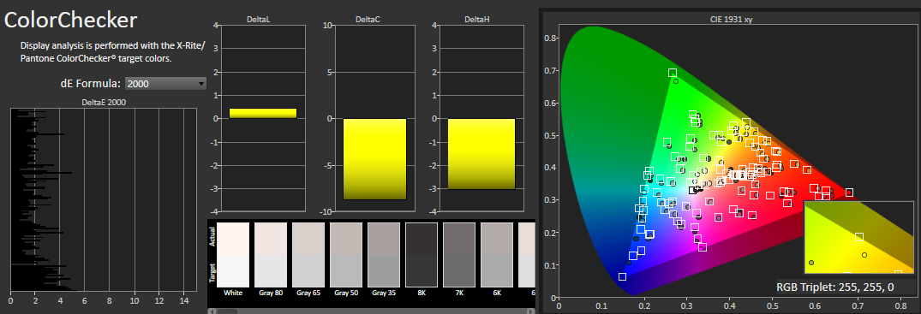This screenshot has height=314, width=921.
Task: Click the swatch scrollbar left arrow
Action: click(x=212, y=311)
